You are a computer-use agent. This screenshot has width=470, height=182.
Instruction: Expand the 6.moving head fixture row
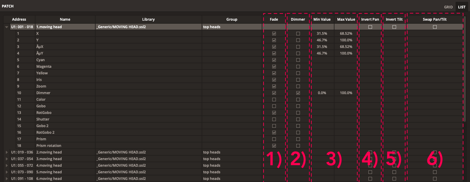pyautogui.click(x=7, y=179)
